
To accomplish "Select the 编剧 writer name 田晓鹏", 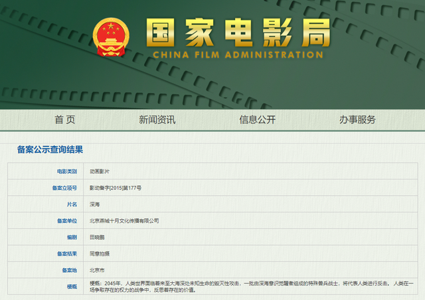I will [97, 238].
